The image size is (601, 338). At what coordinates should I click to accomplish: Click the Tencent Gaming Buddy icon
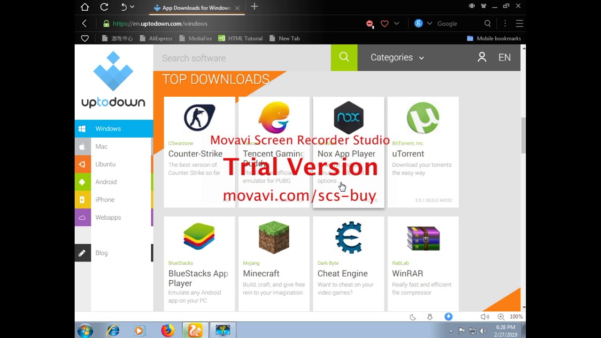click(274, 118)
